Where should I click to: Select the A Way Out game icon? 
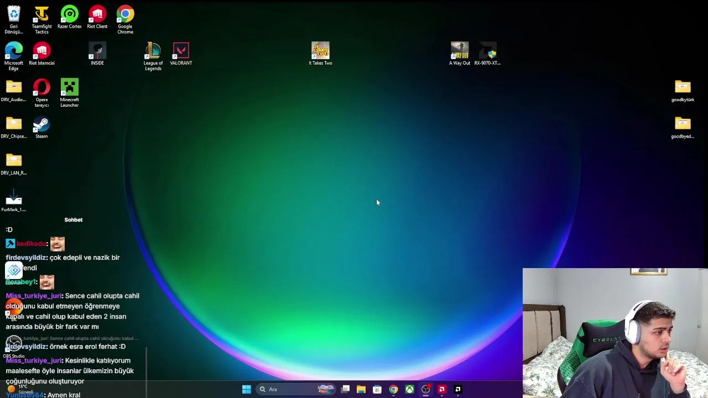[460, 54]
